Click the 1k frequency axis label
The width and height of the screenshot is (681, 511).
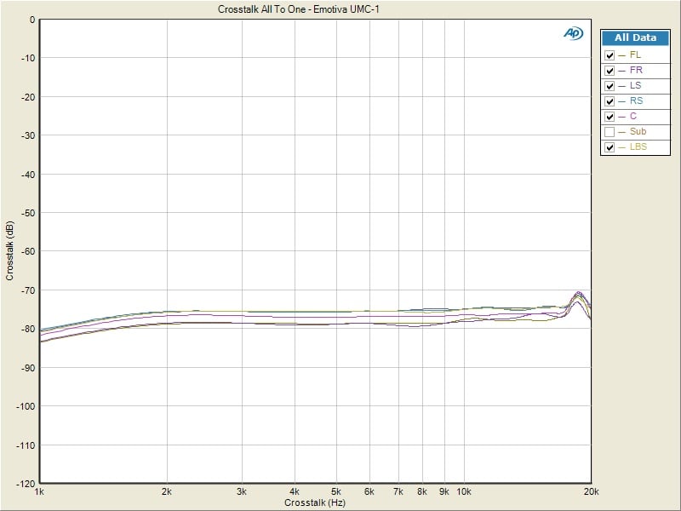click(x=39, y=492)
